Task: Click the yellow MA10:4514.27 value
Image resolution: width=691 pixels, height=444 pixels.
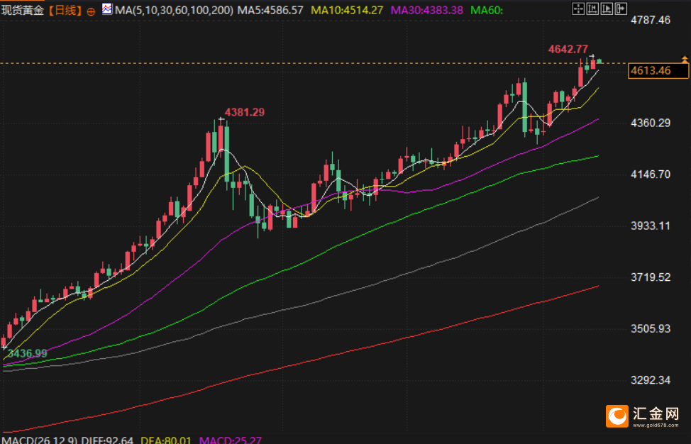Action: point(347,10)
